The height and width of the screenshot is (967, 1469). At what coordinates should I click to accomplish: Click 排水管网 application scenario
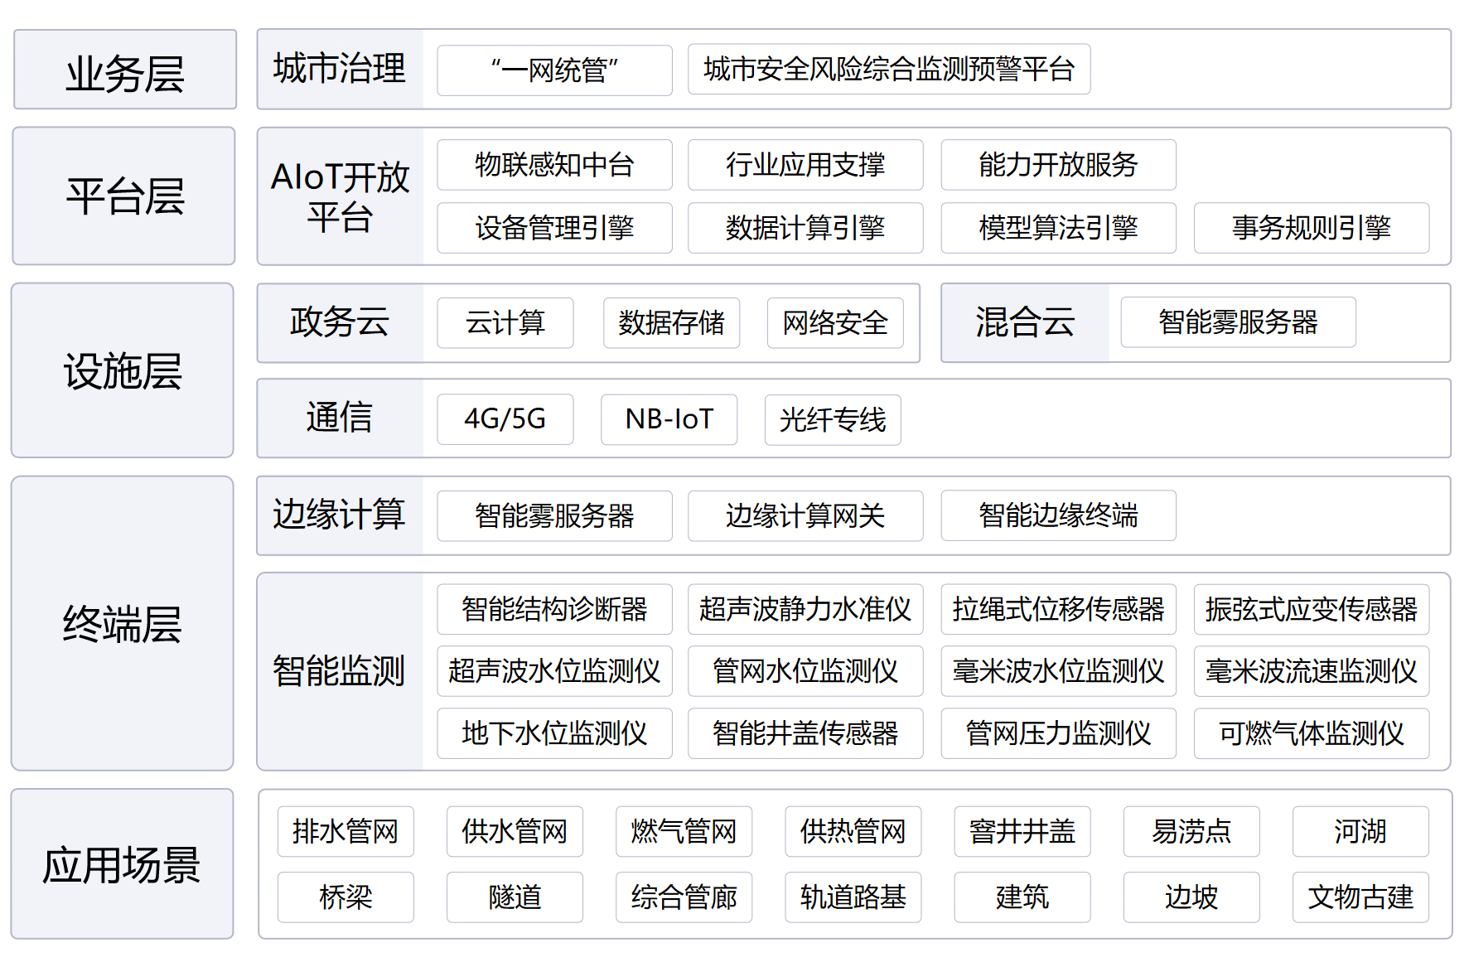click(345, 832)
